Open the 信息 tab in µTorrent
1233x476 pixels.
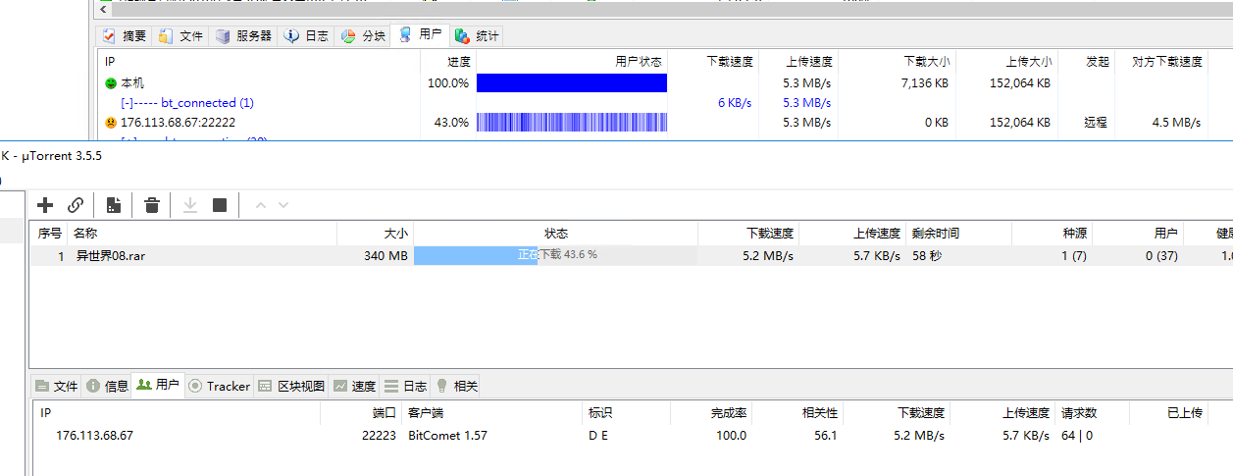click(107, 386)
